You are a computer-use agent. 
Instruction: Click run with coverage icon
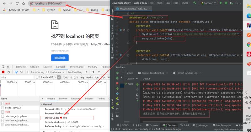tap(231, 3)
